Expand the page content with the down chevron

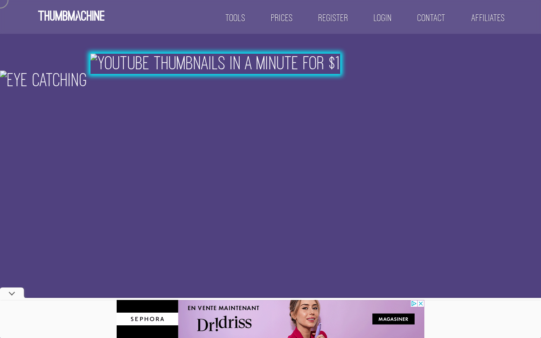(11, 293)
